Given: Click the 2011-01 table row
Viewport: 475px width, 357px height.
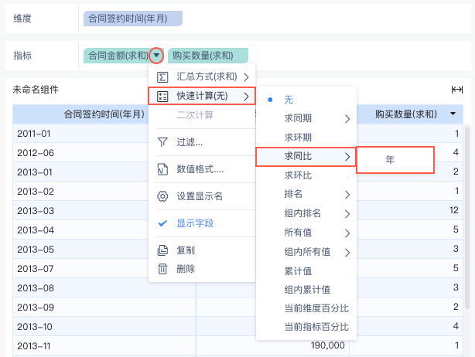Looking at the screenshot, I should [237, 134].
